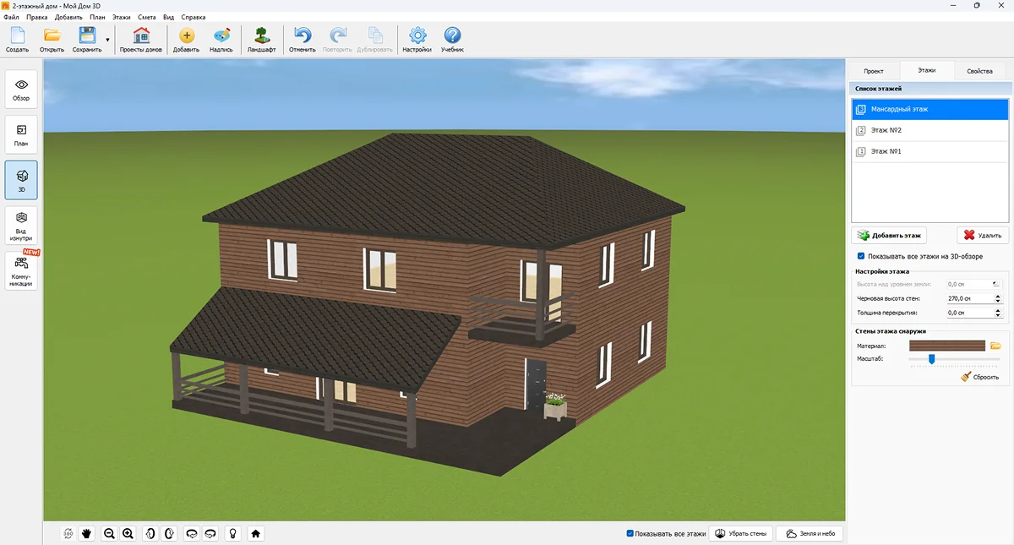Activate the hand pan tool

tap(87, 533)
